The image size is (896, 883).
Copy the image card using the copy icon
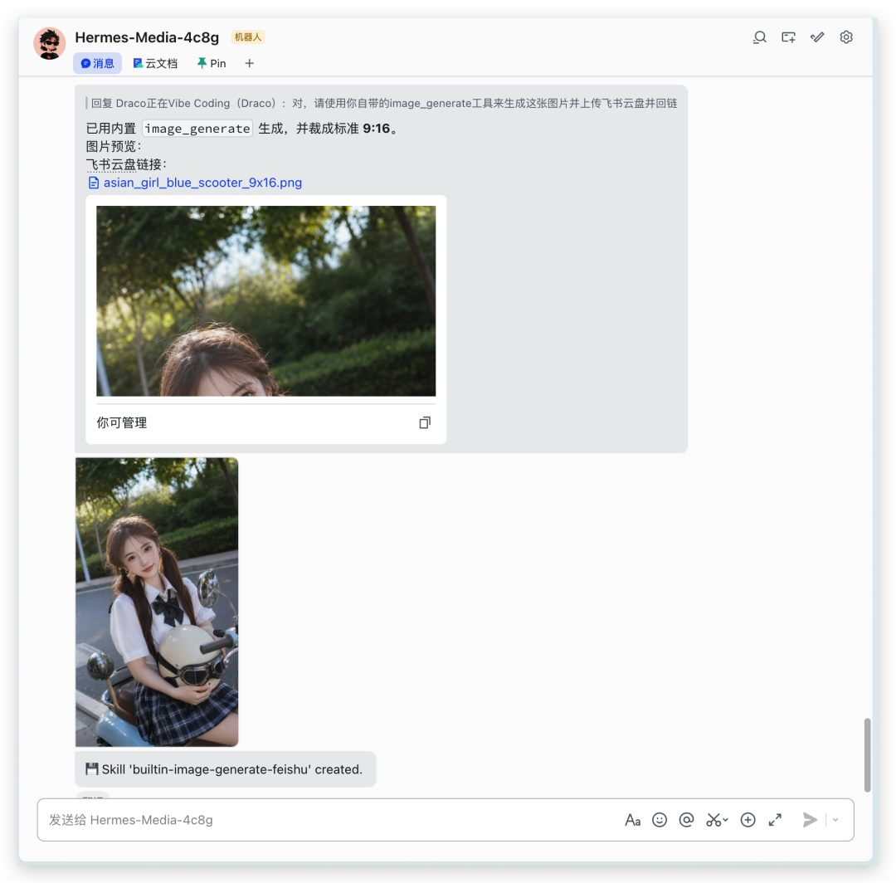(424, 422)
